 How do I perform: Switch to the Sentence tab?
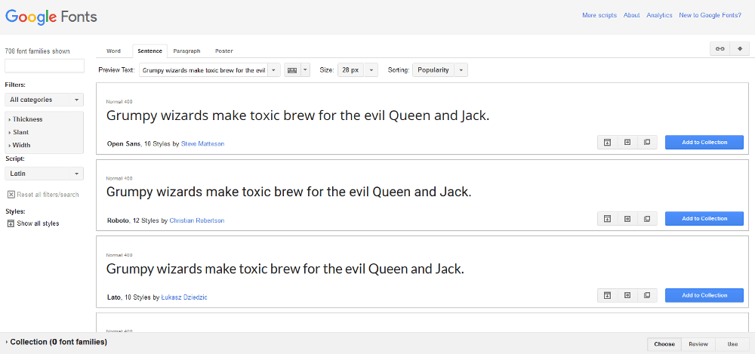(x=149, y=51)
